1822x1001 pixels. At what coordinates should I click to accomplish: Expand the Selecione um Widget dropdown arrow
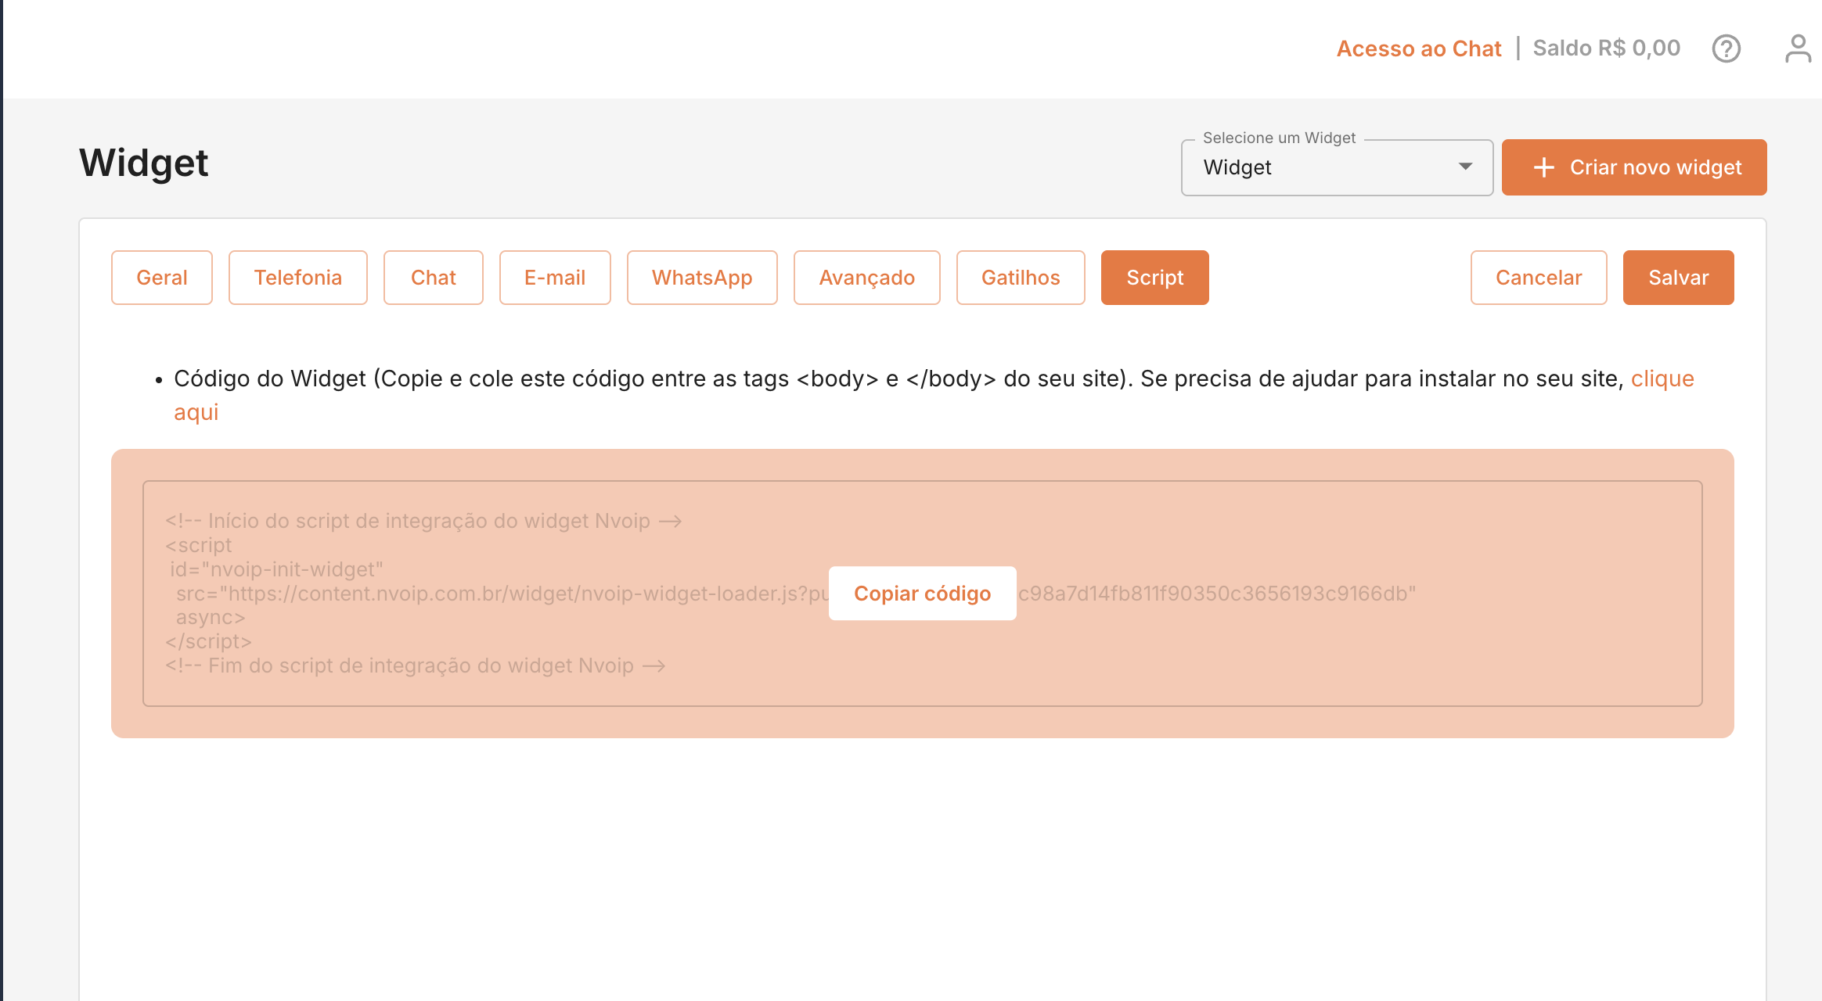pyautogui.click(x=1465, y=167)
